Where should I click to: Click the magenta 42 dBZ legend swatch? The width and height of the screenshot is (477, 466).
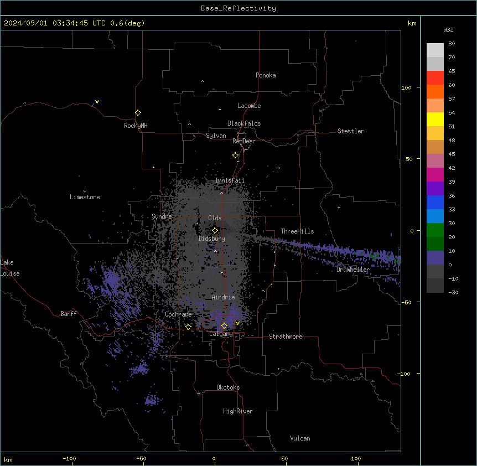[435, 174]
